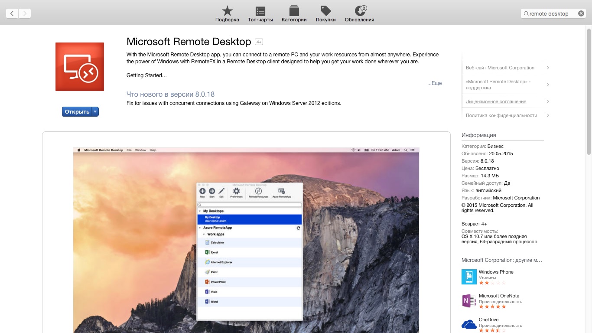Image resolution: width=592 pixels, height=333 pixels.
Task: Click the Что нового в версии 8.0.18 heading
Action: [x=170, y=94]
